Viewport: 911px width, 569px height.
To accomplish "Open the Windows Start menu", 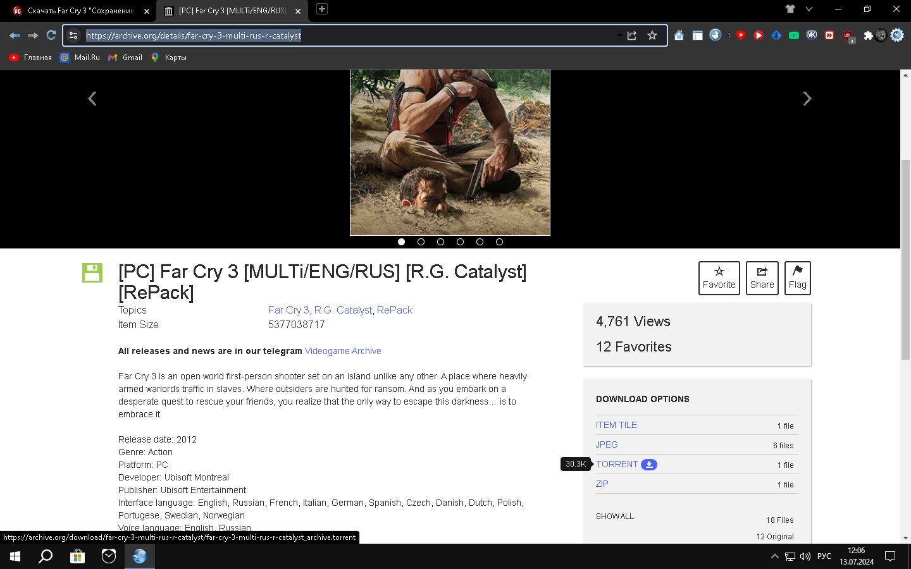I will coord(15,556).
